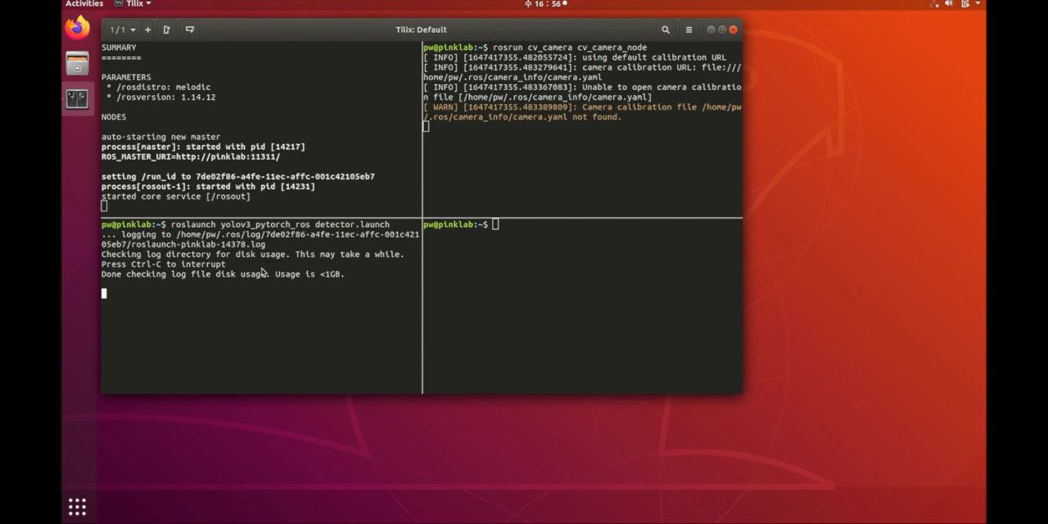Open the Tilix app menu in the top bar
Image resolution: width=1048 pixels, height=524 pixels.
[133, 4]
